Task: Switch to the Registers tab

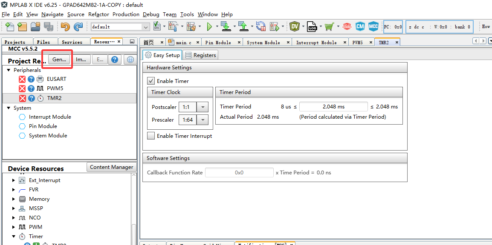Action: click(x=201, y=55)
